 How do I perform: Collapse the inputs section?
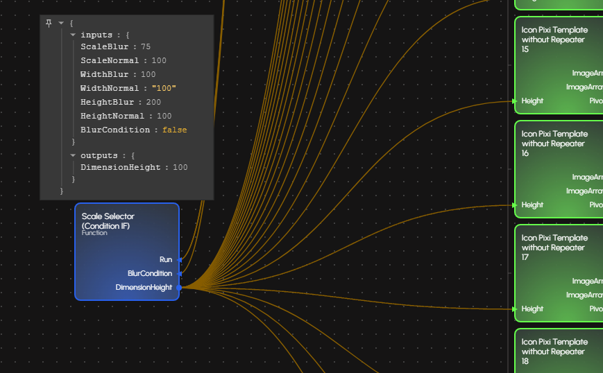point(73,35)
